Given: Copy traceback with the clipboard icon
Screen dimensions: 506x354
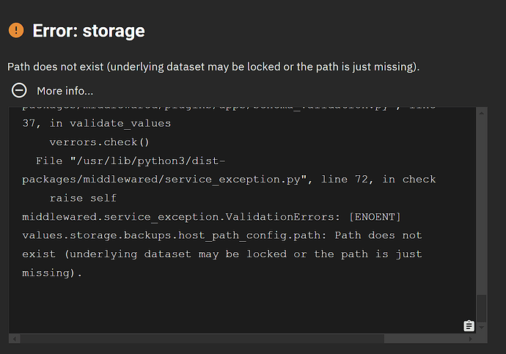Looking at the screenshot, I should point(469,325).
